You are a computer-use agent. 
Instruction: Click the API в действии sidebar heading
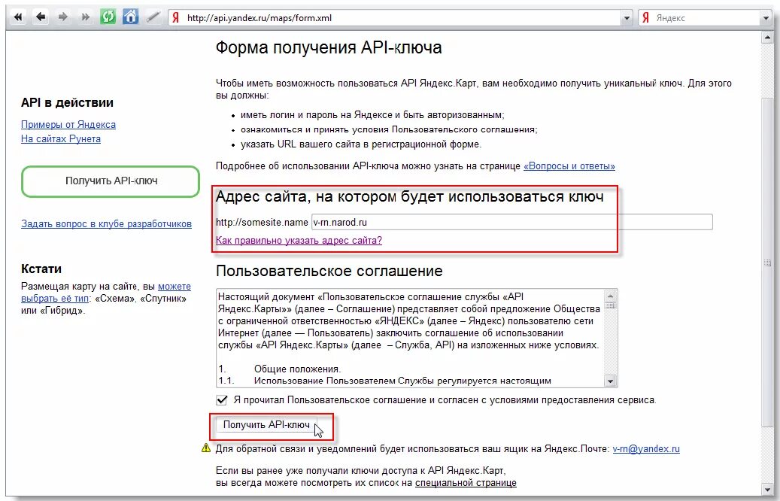(x=67, y=102)
